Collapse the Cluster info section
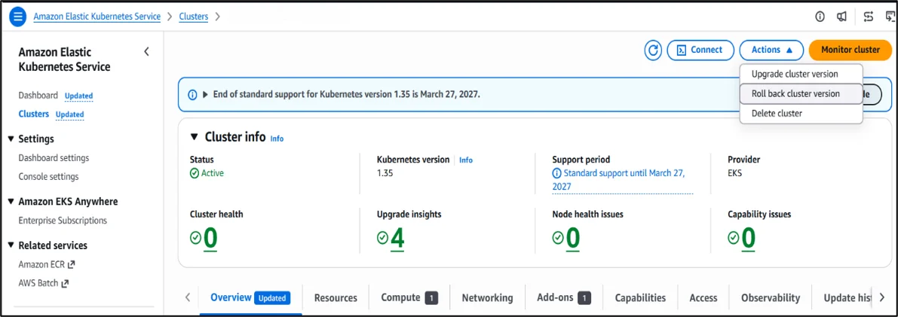Image resolution: width=898 pixels, height=317 pixels. [x=194, y=137]
